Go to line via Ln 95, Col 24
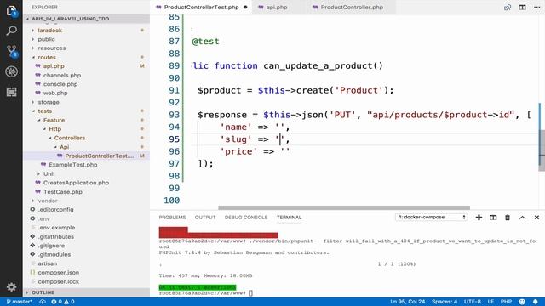545x306 pixels. pyautogui.click(x=407, y=302)
